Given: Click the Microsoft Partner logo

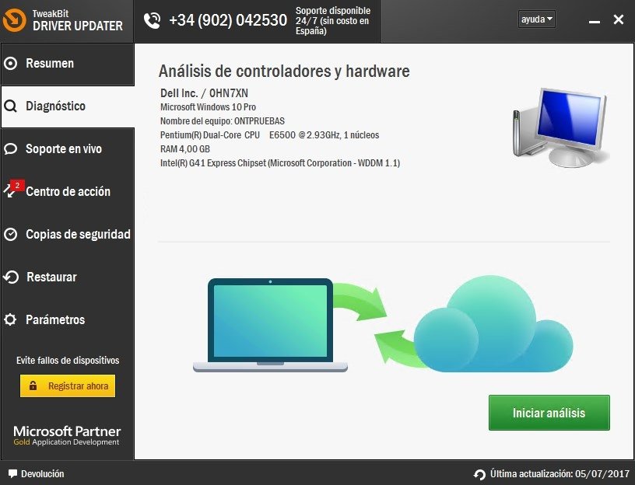Looking at the screenshot, I should coord(67,435).
